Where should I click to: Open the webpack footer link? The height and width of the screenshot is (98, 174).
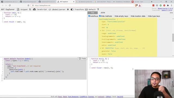101,97
